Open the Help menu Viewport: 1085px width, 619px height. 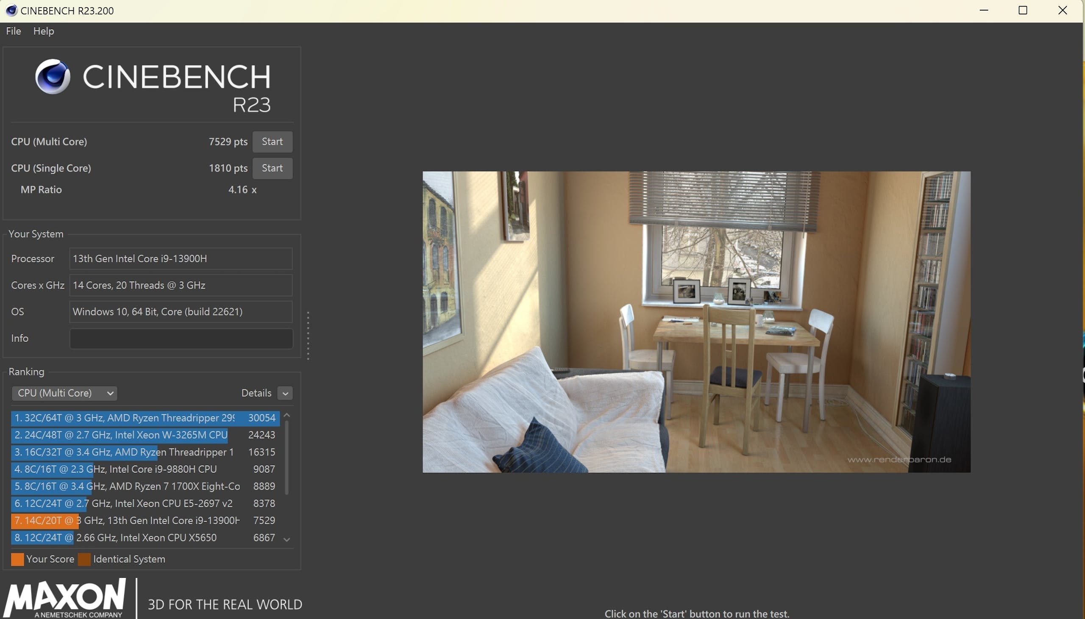point(44,31)
